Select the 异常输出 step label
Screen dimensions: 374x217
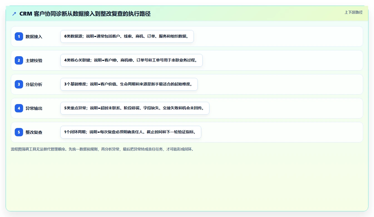point(34,108)
